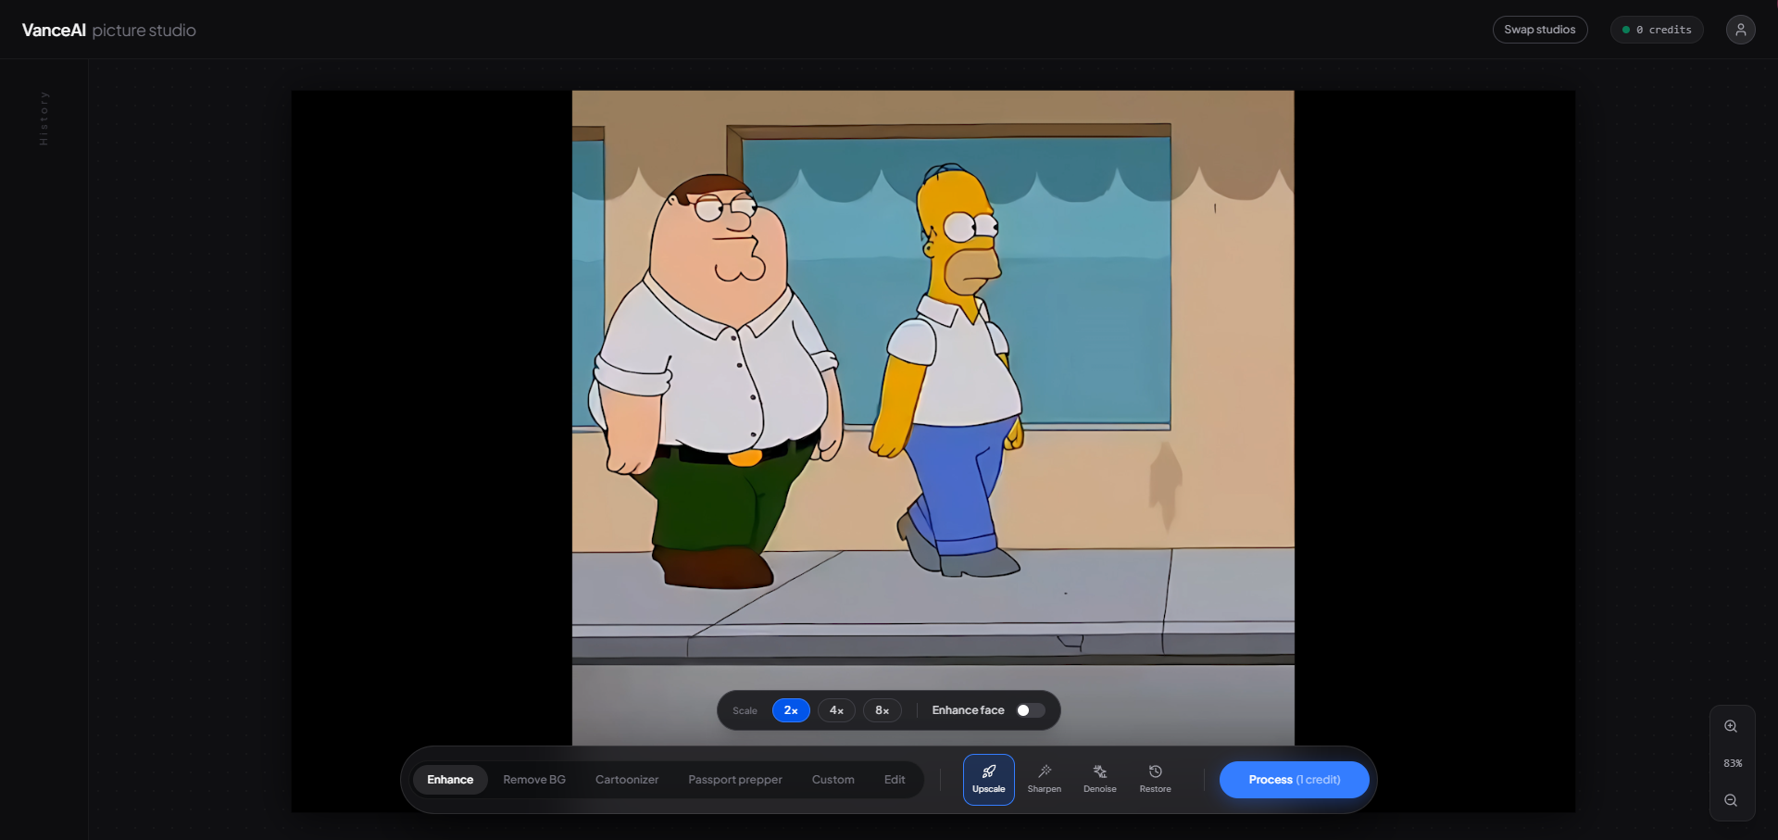Switch to the Remove BG tab
The width and height of the screenshot is (1778, 840).
click(534, 780)
